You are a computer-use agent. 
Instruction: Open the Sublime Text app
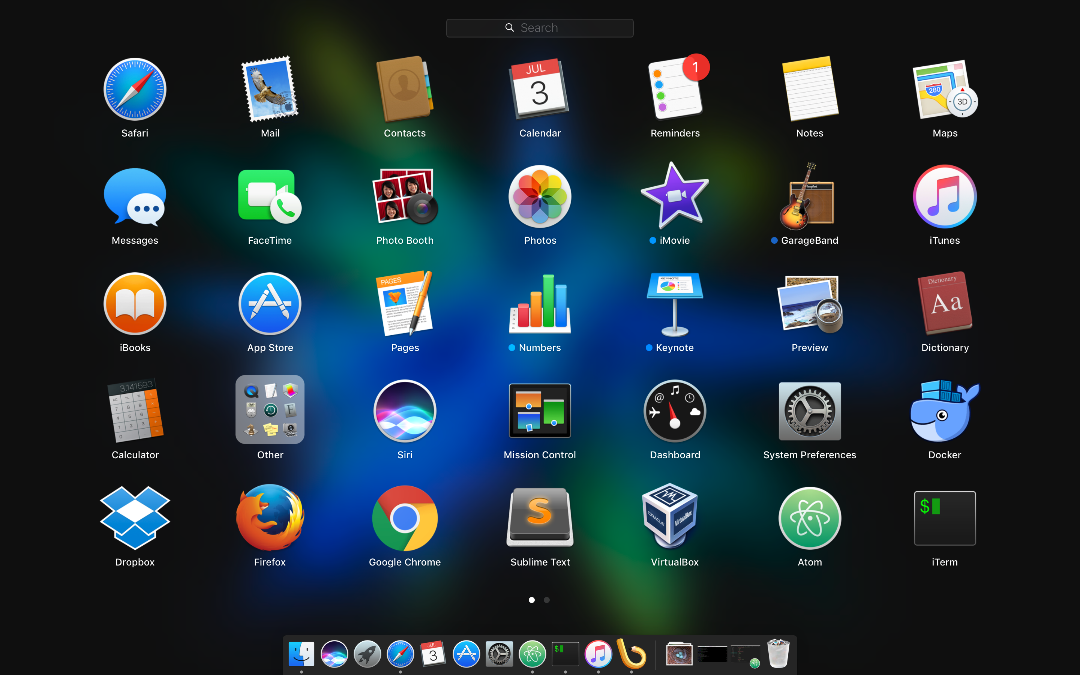540,518
